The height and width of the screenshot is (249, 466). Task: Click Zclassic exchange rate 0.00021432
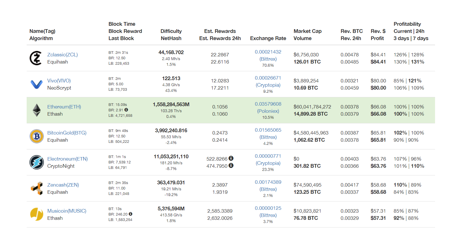pos(268,52)
